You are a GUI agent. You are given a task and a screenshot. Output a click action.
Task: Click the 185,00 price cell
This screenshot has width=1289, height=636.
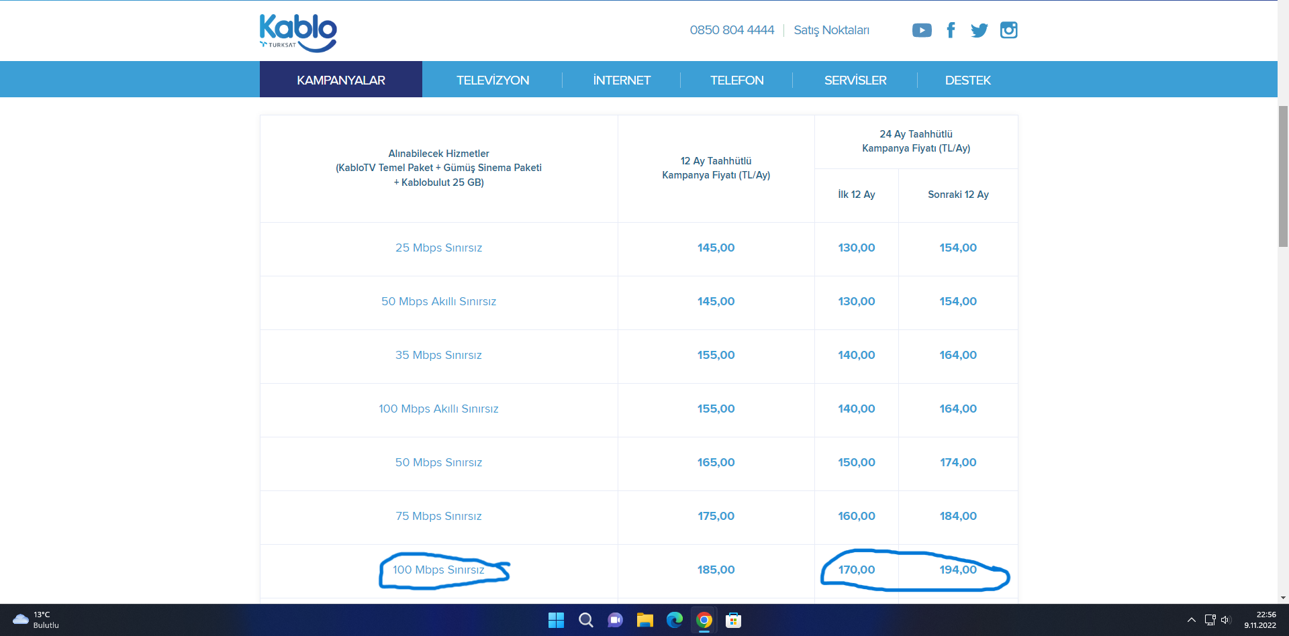pos(716,570)
